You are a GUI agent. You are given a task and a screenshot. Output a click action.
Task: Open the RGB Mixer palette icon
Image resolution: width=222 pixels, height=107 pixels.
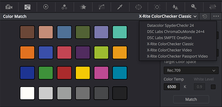pos(64,7)
